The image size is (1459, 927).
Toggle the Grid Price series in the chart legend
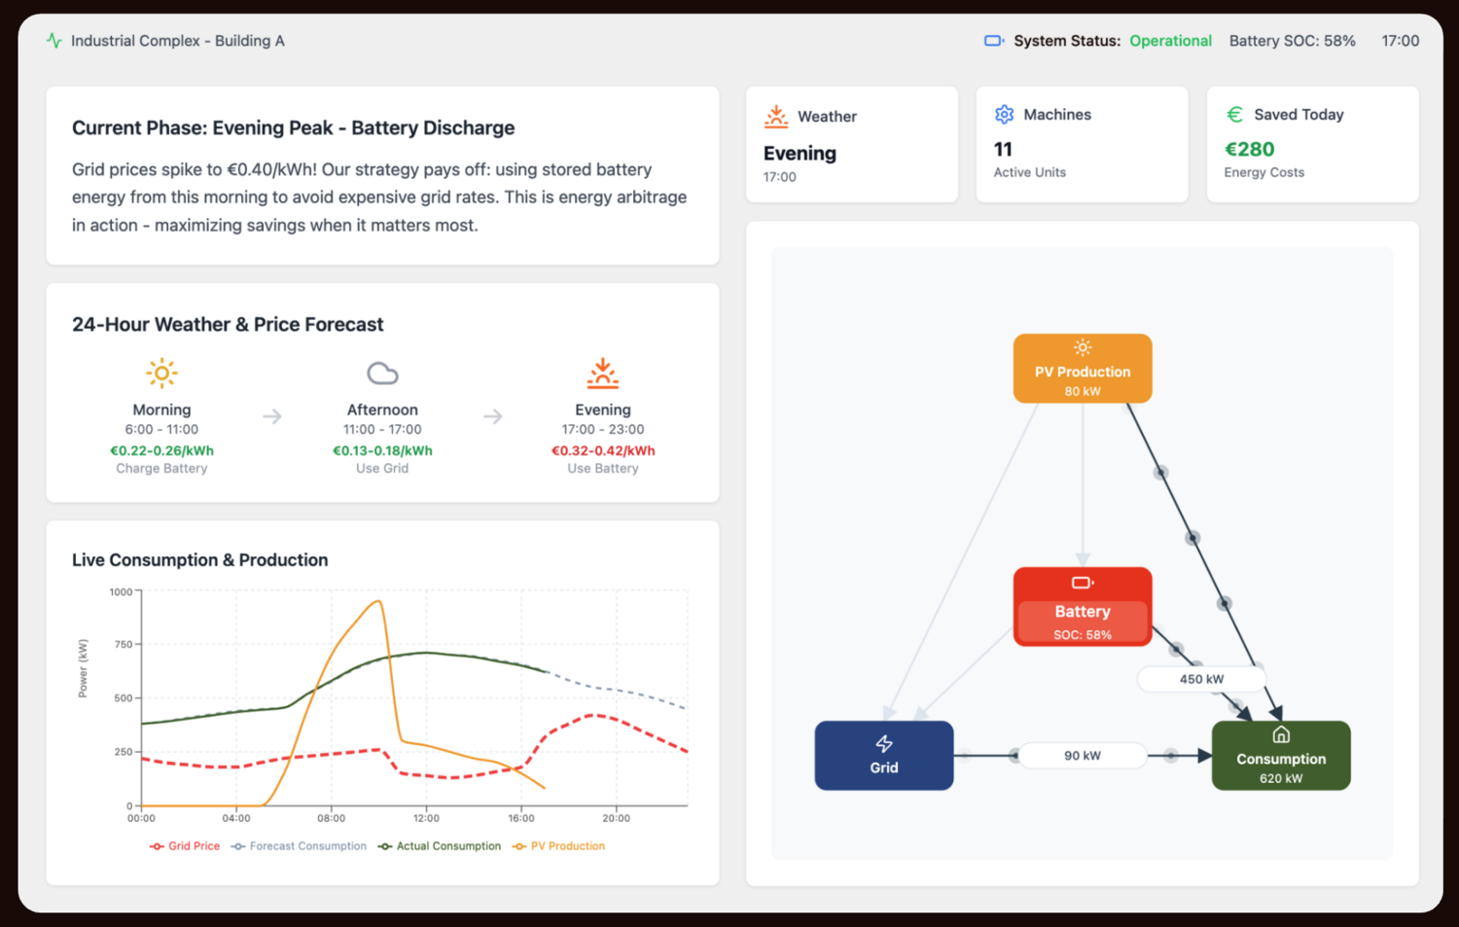(185, 846)
